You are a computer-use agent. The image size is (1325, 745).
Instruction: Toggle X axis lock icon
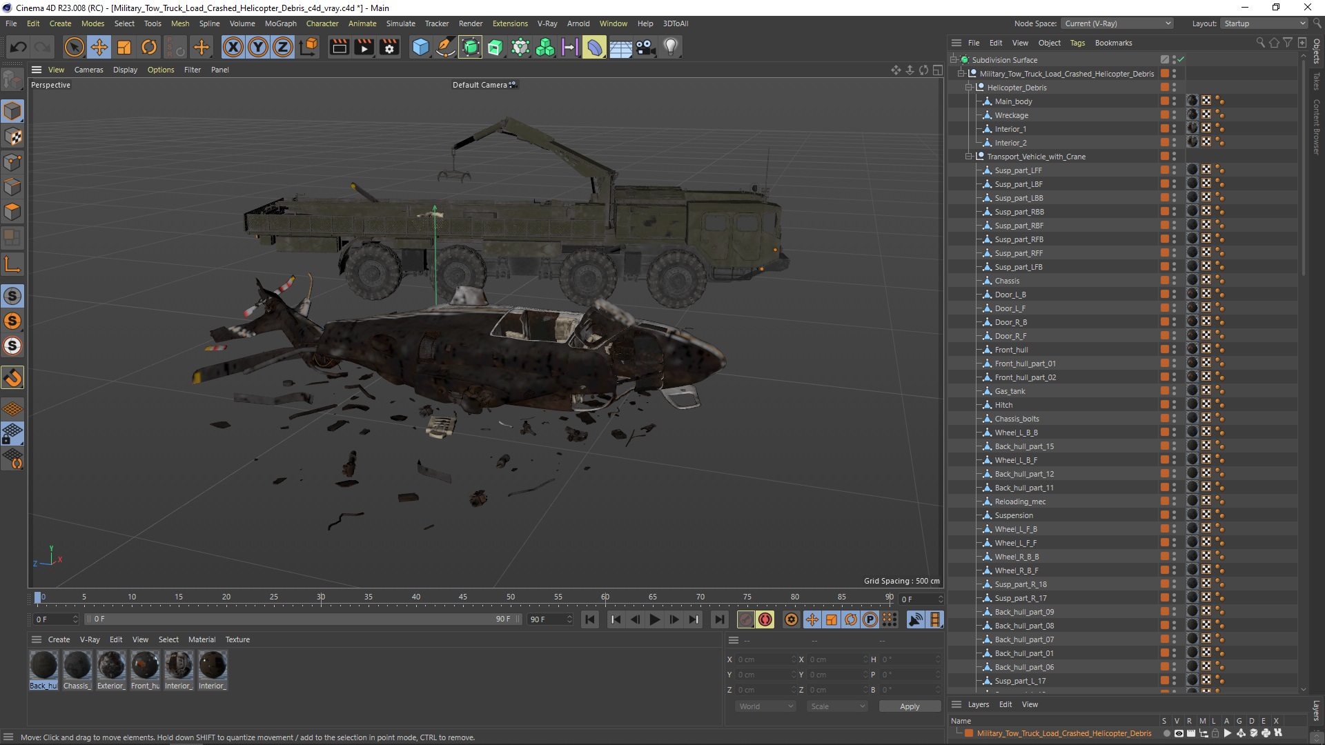pos(233,47)
